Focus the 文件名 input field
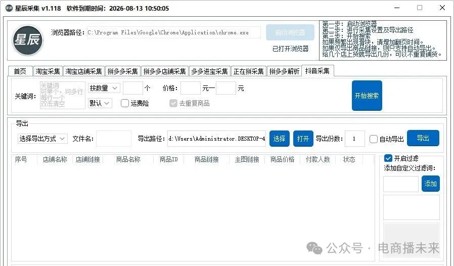 114,139
